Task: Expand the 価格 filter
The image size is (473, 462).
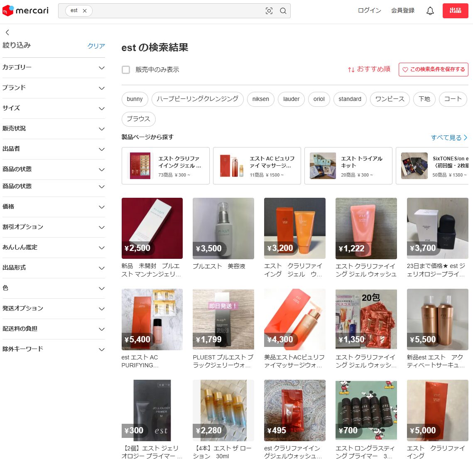Action: (54, 207)
